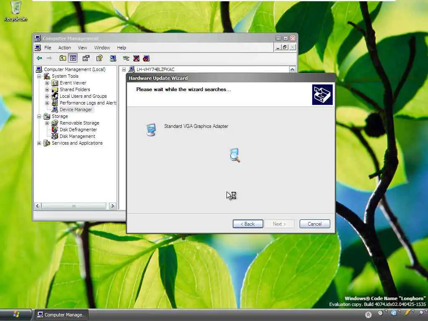Click the Computer Management title bar icon

coord(38,38)
